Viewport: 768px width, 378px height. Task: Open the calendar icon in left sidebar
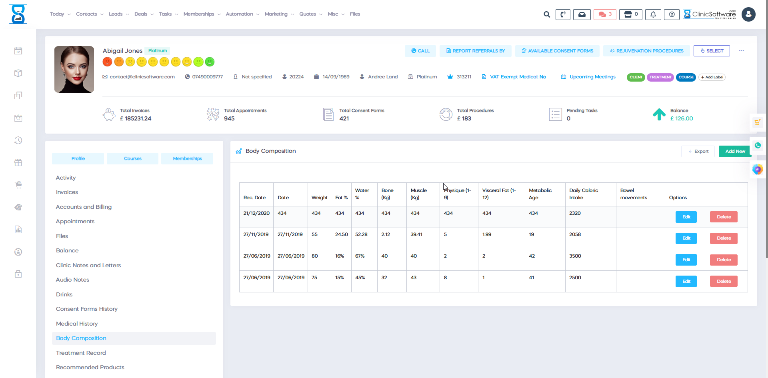pos(18,51)
